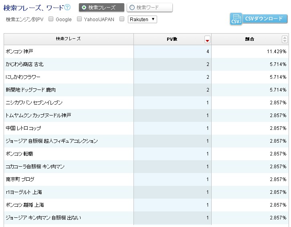Tick the Yahoo!JAPAN checkbox

pyautogui.click(x=79, y=19)
